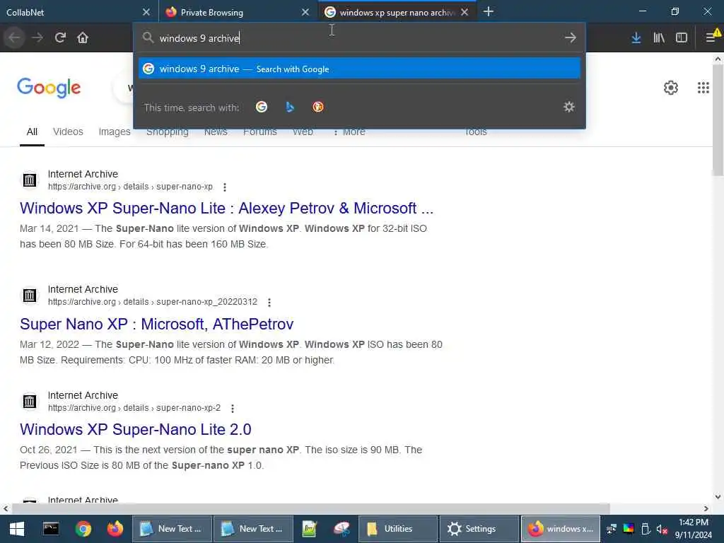
Task: Open the Firefox Downloads panel
Action: (x=636, y=37)
